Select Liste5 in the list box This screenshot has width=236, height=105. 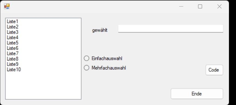tap(43, 43)
